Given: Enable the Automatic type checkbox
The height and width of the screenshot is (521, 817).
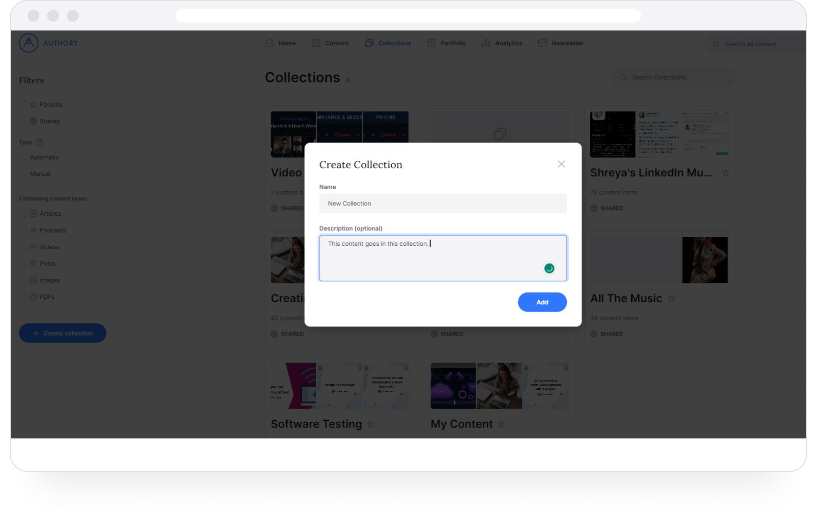Looking at the screenshot, I should pos(23,157).
